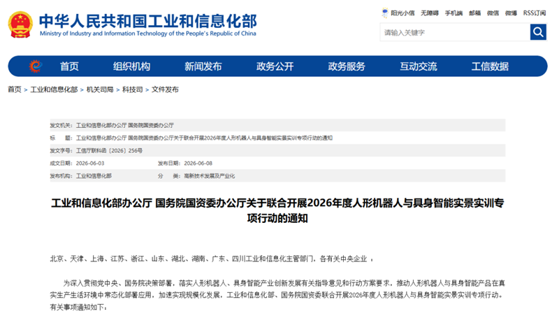Open the 组织机构 navigation menu

point(131,66)
